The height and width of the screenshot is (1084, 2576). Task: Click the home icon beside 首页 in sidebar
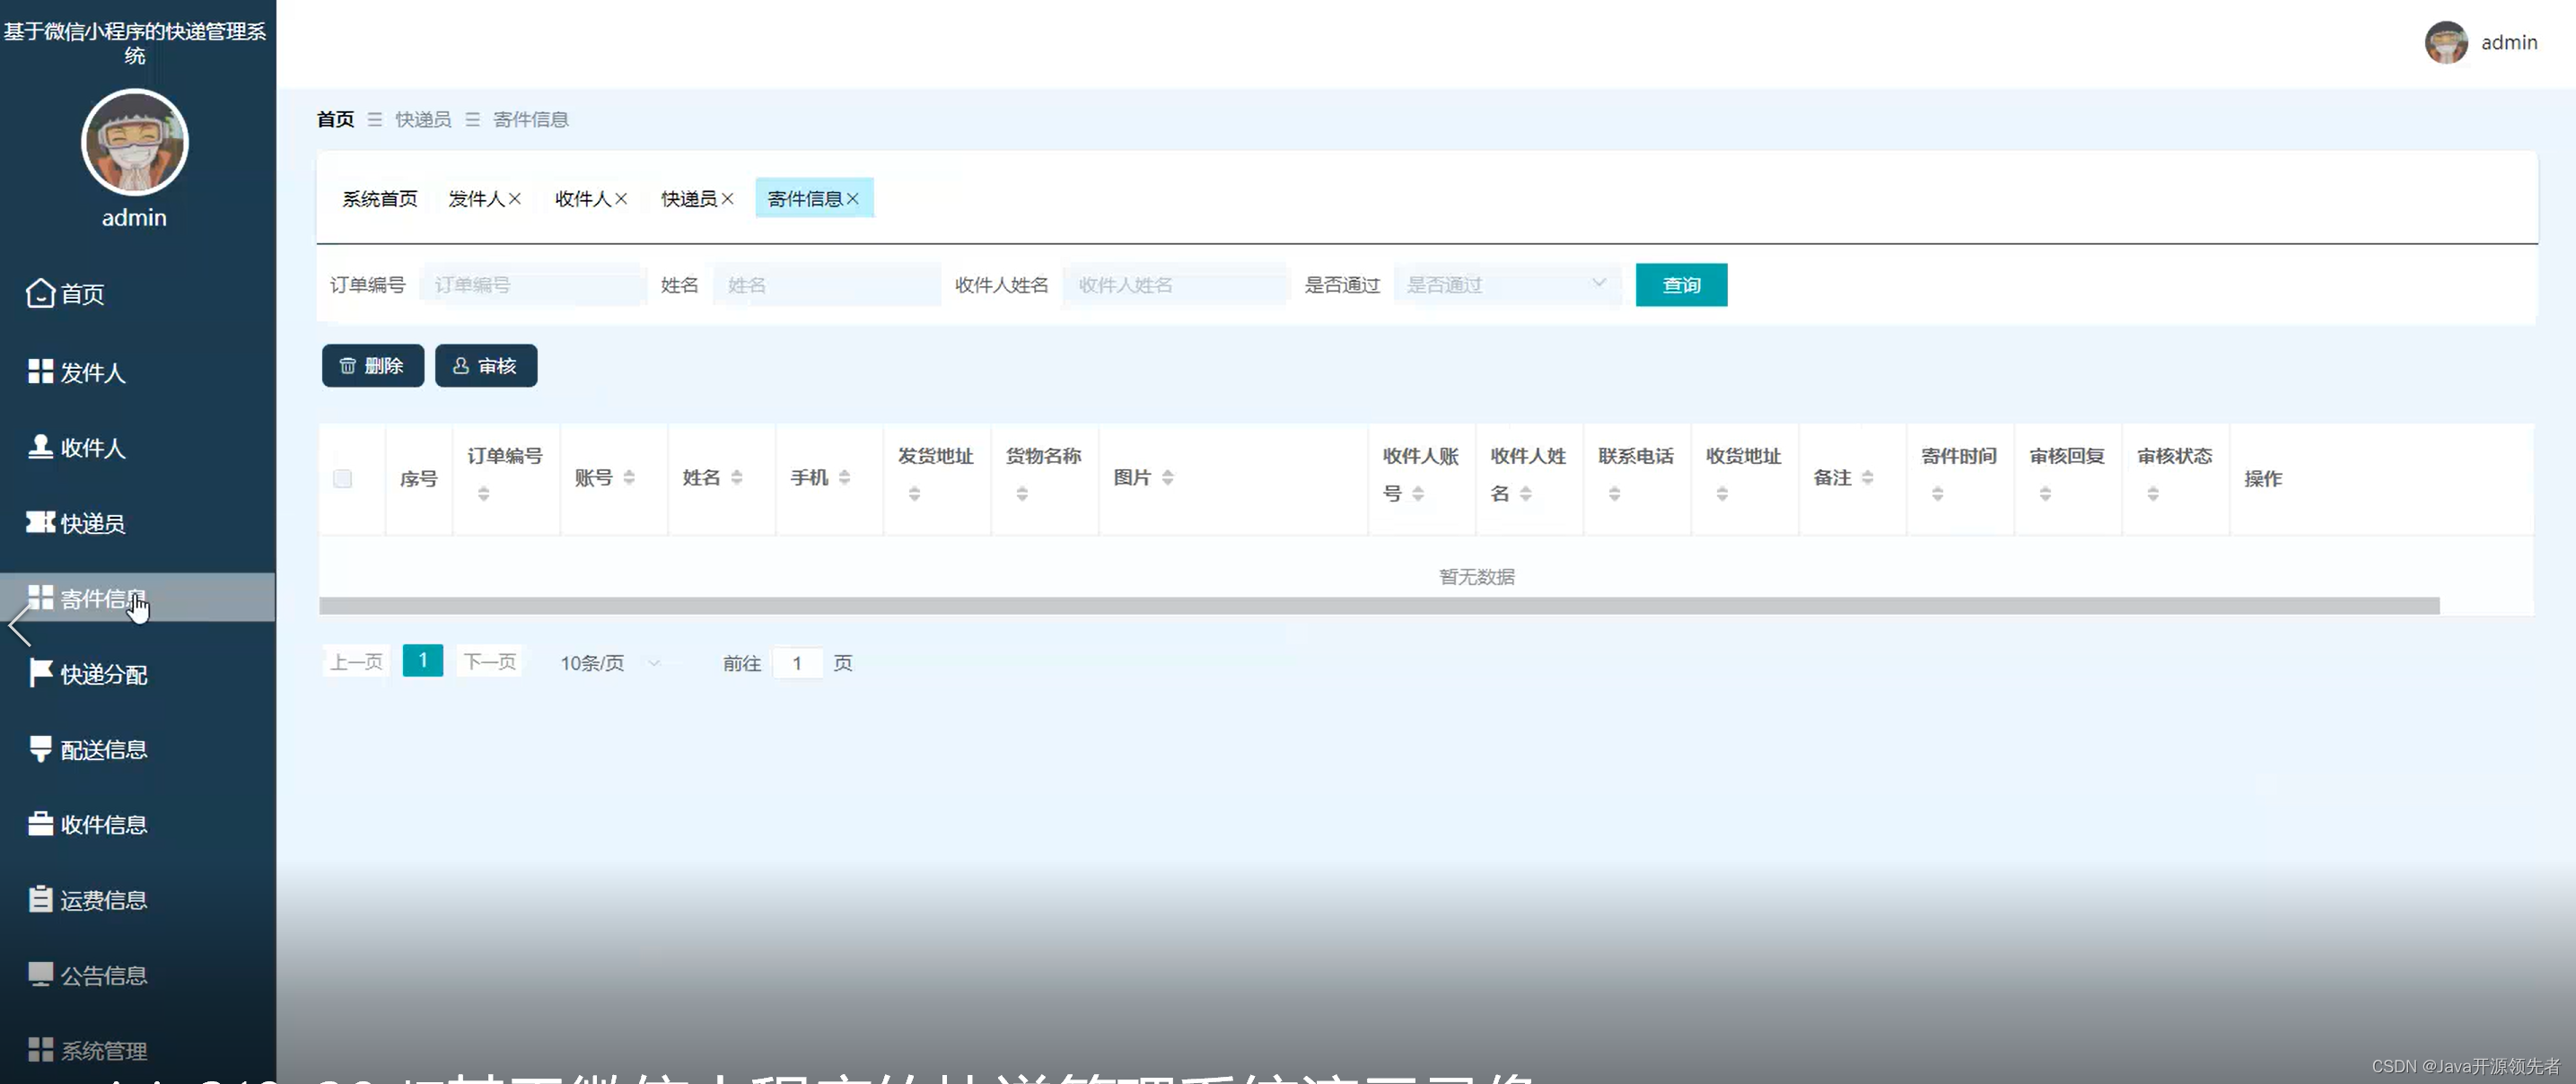(x=40, y=293)
